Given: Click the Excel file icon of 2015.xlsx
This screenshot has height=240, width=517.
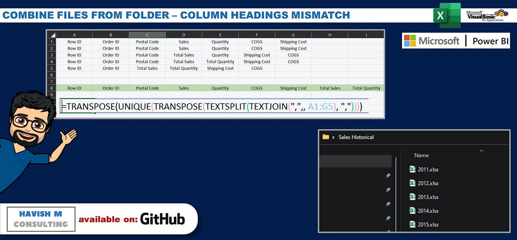Looking at the screenshot, I should pyautogui.click(x=412, y=224).
